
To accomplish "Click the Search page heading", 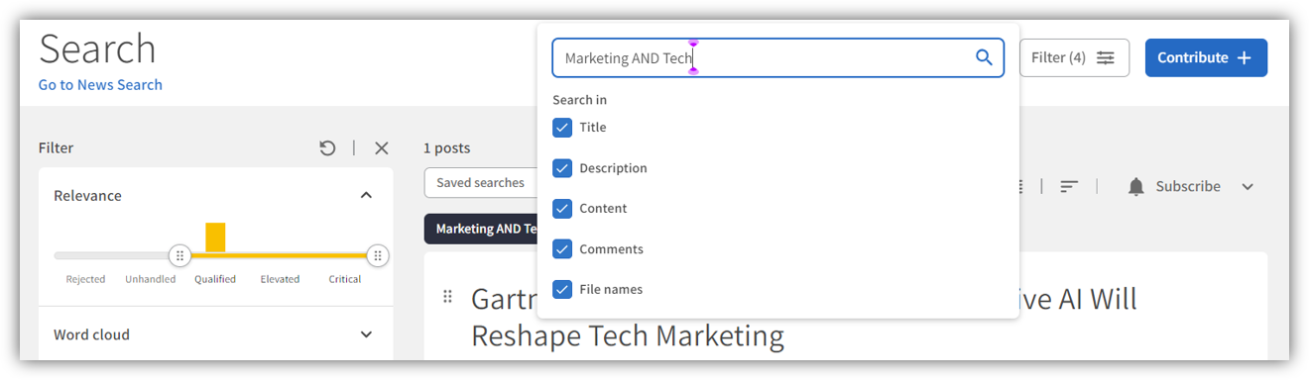I will click(x=97, y=48).
